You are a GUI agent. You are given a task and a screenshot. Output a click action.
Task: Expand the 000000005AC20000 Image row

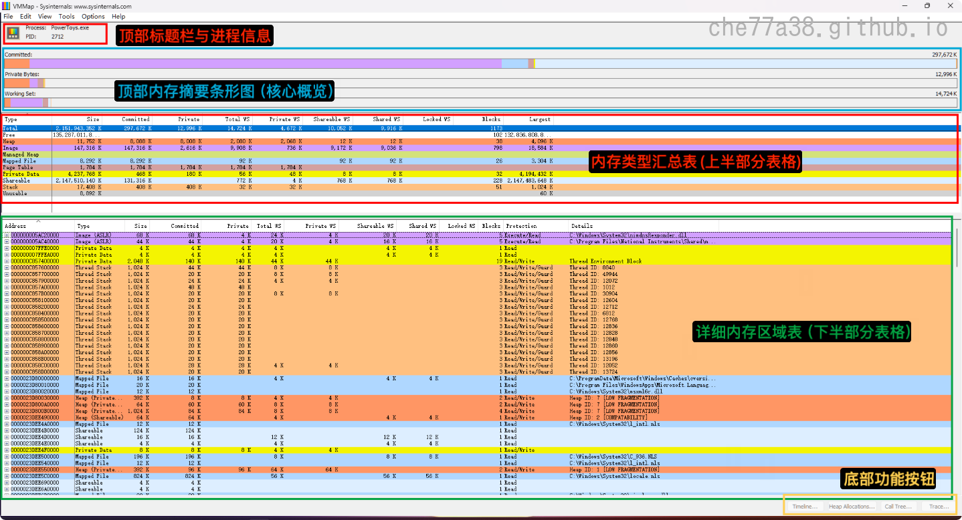click(7, 235)
